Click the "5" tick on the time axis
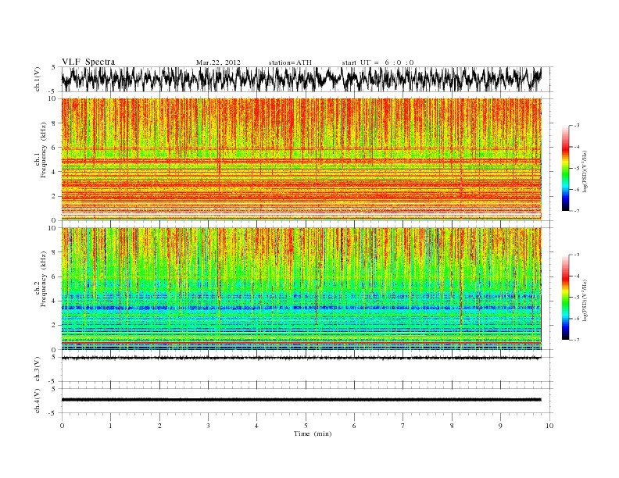 306,426
